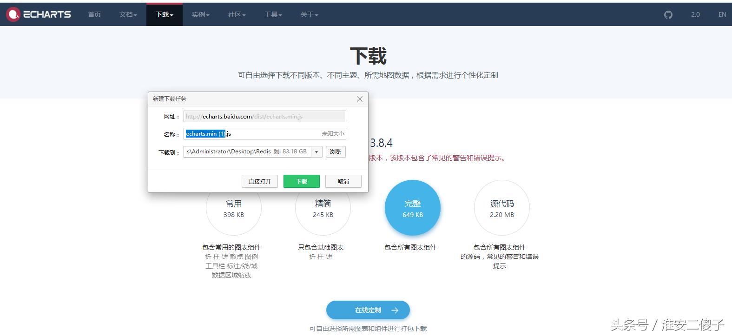The image size is (732, 336).
Task: Click the 直接打开 button
Action: coord(260,181)
